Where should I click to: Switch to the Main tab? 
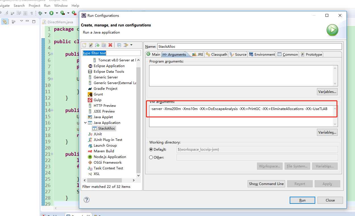pyautogui.click(x=153, y=54)
